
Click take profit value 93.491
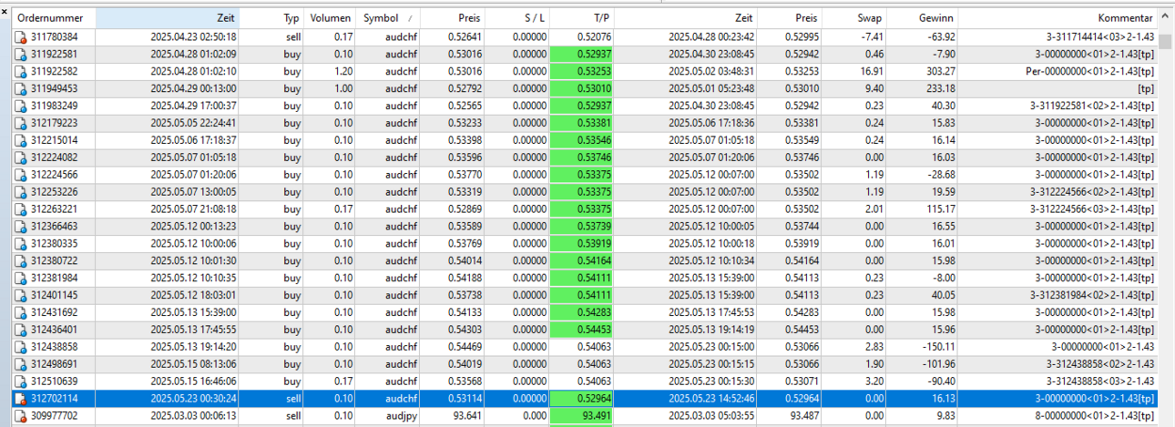pyautogui.click(x=596, y=416)
